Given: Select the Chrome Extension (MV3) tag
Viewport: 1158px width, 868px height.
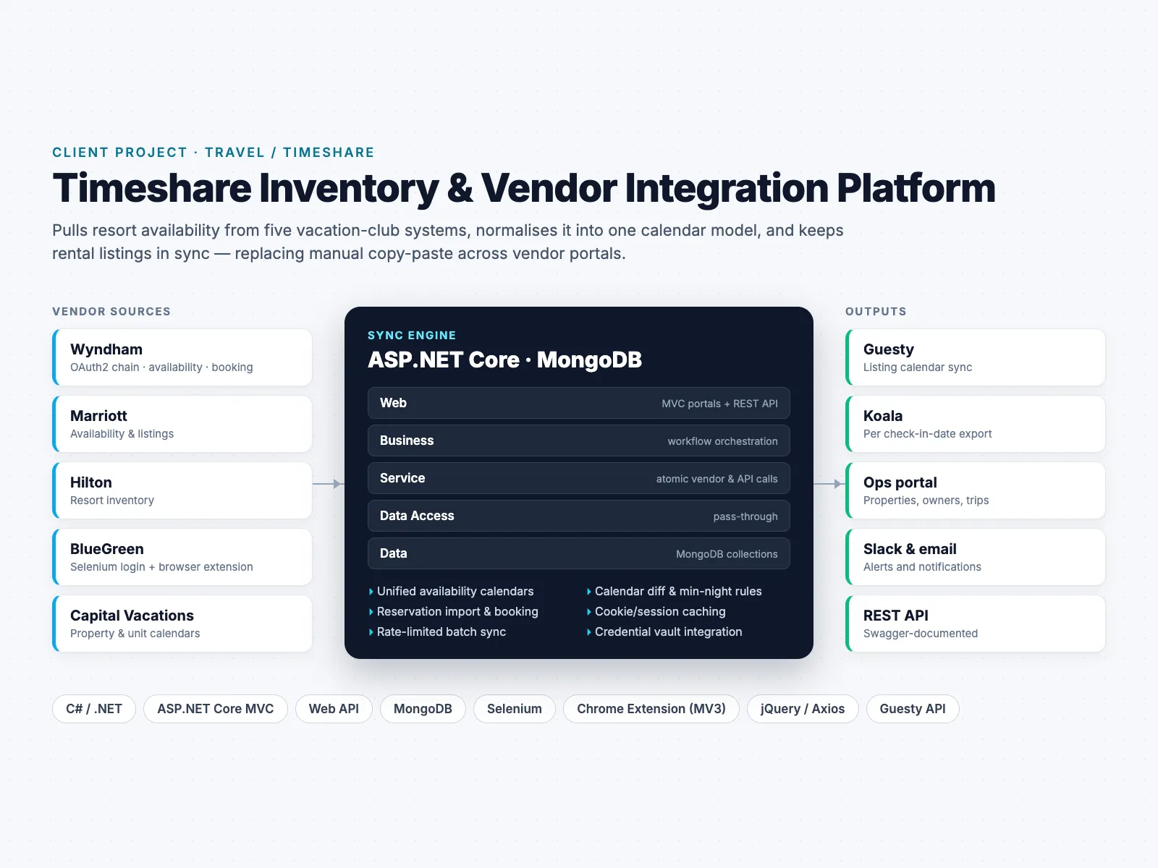Looking at the screenshot, I should pos(651,709).
